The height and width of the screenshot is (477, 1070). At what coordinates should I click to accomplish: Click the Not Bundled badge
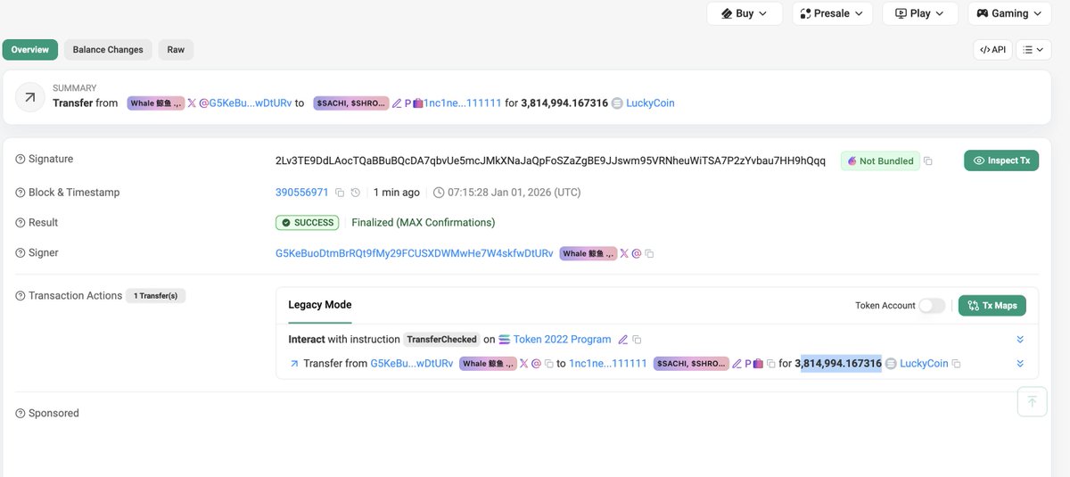[880, 161]
